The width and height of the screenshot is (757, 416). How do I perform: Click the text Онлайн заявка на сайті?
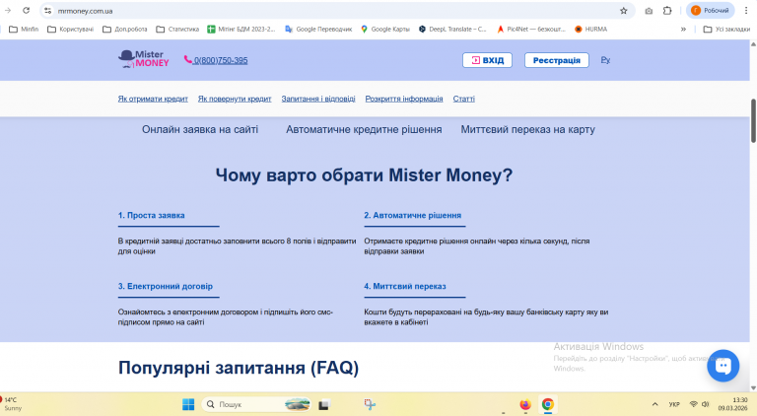200,129
